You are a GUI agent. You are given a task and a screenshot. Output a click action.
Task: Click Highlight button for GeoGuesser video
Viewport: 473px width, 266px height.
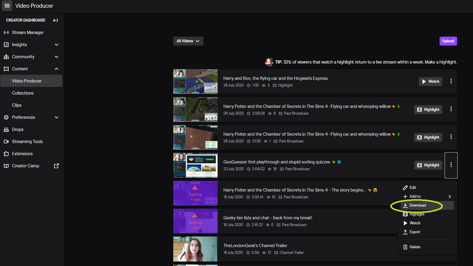pos(428,165)
